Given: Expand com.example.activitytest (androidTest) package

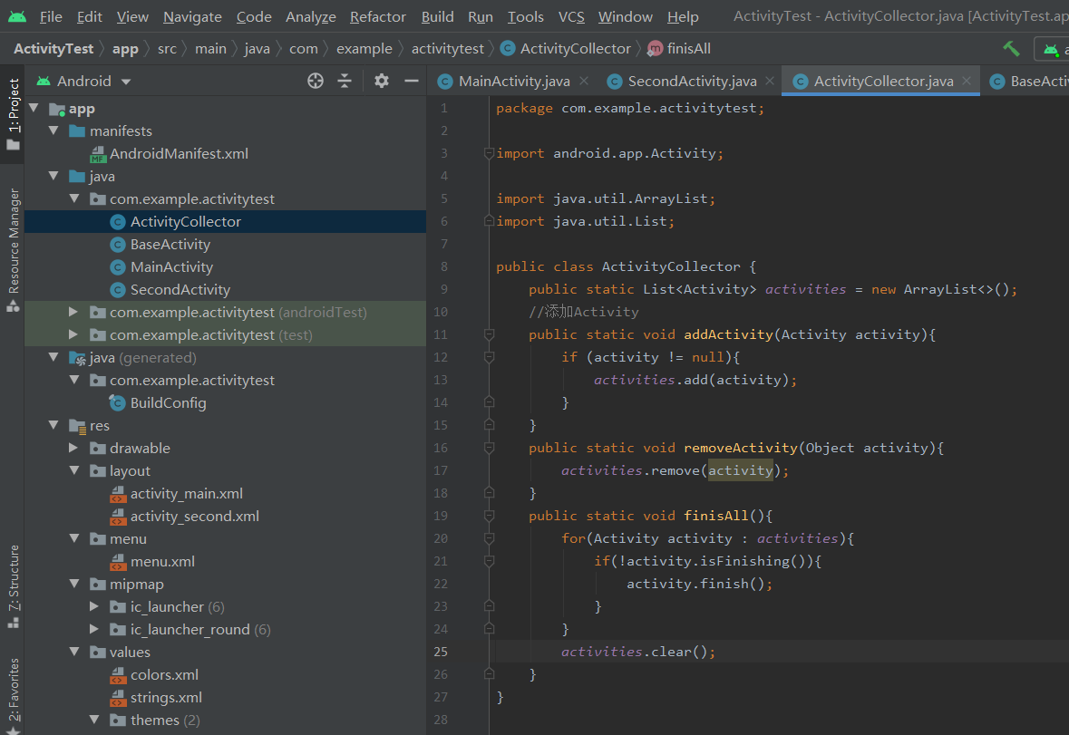Looking at the screenshot, I should pyautogui.click(x=73, y=312).
